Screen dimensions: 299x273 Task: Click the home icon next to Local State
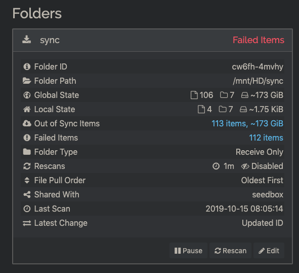coord(27,109)
